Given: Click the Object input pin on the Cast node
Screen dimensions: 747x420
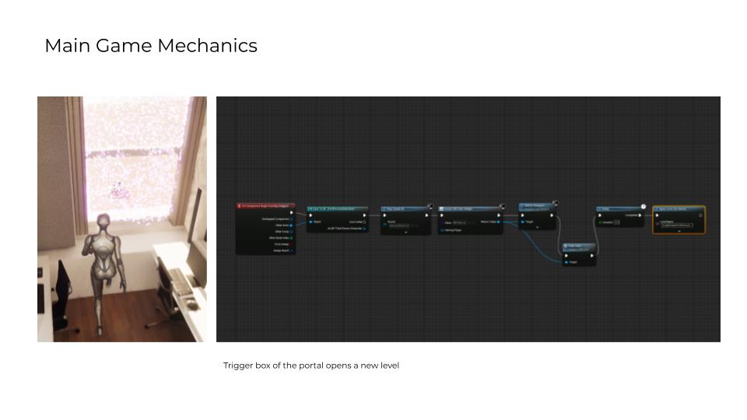Looking at the screenshot, I should pyautogui.click(x=310, y=222).
